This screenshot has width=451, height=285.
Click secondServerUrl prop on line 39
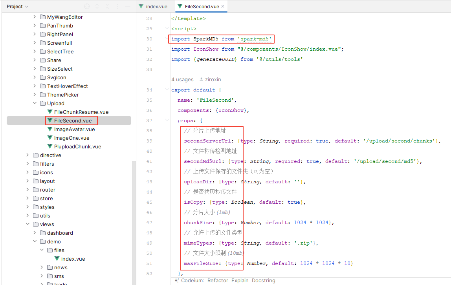click(x=207, y=141)
